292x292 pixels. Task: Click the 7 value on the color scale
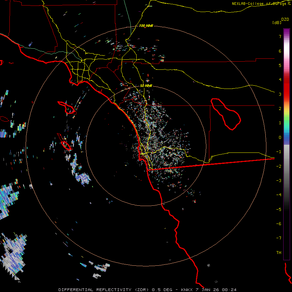pyautogui.click(x=280, y=36)
